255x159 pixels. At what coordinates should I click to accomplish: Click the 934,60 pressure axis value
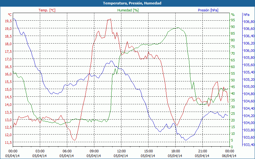click(x=249, y=101)
